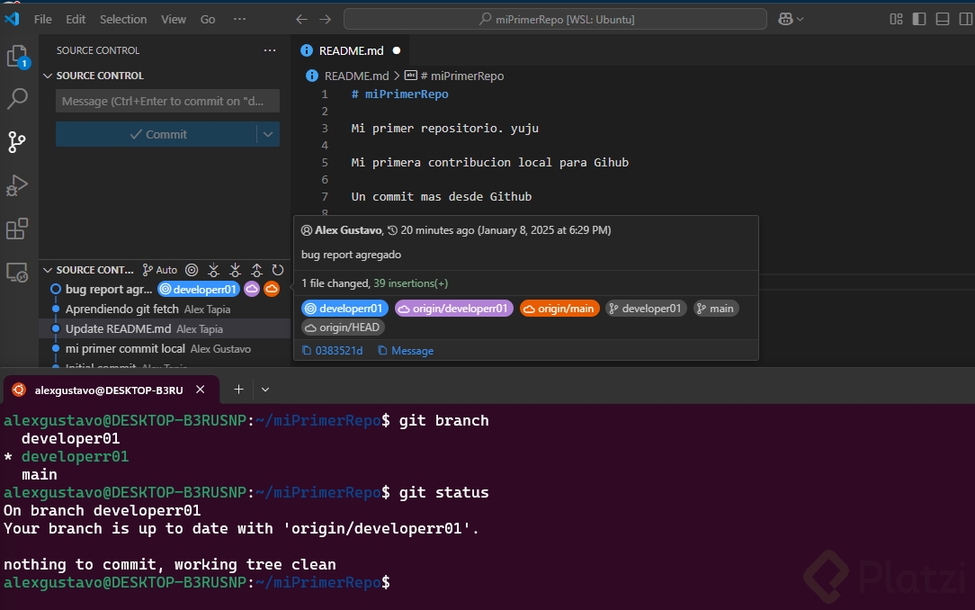Open the Explorer view in activity bar
975x610 pixels.
pos(17,57)
